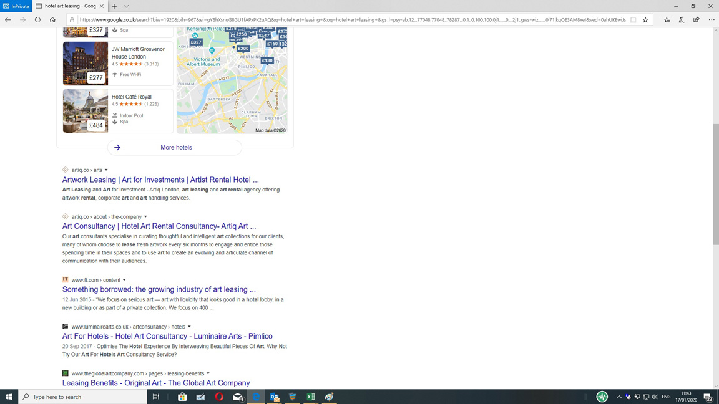This screenshot has width=719, height=404.
Task: Open Microsoft Store from the taskbar
Action: point(182,397)
